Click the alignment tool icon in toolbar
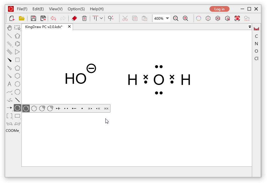The image size is (267, 183). [x=95, y=18]
